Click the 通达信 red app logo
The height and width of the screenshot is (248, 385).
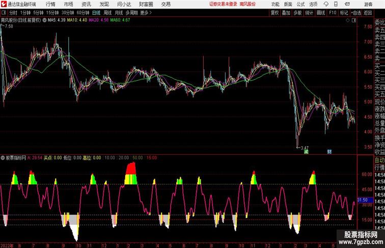click(4, 4)
